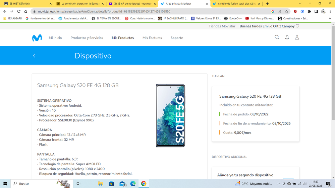Open notifications bell icon
Image resolution: width=335 pixels, height=188 pixels.
[x=287, y=37]
